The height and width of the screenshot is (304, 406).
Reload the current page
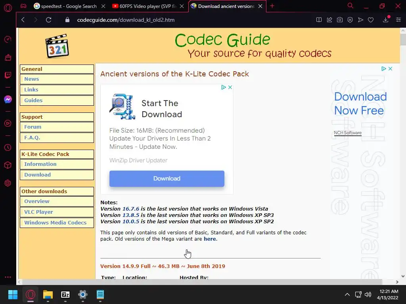[48, 20]
